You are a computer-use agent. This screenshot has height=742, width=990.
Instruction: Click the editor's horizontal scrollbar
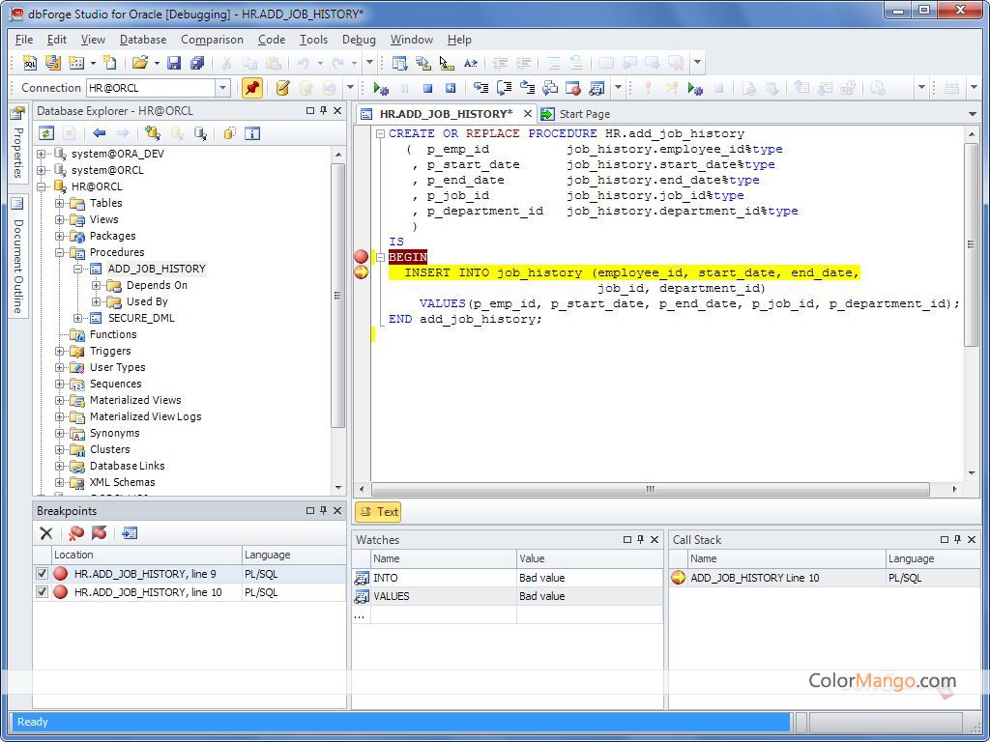click(x=650, y=490)
